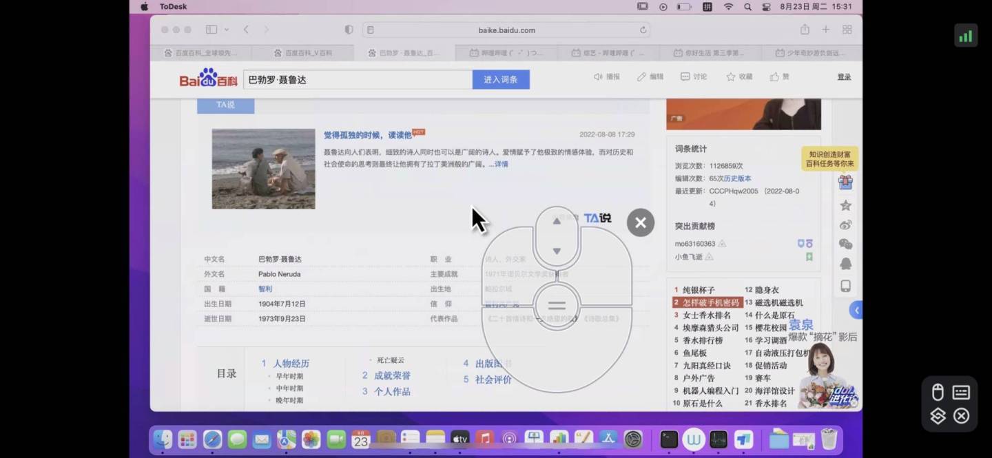Viewport: 992px width, 458px height.
Task: Share to WeChat via side toolbar icon
Action: (845, 244)
